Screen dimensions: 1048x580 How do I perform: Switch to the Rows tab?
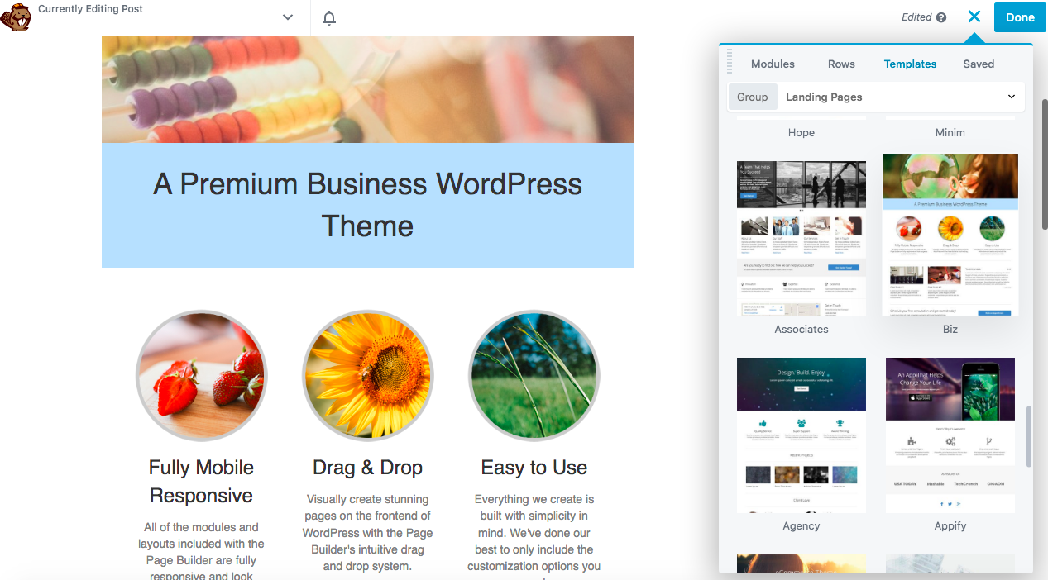click(841, 64)
